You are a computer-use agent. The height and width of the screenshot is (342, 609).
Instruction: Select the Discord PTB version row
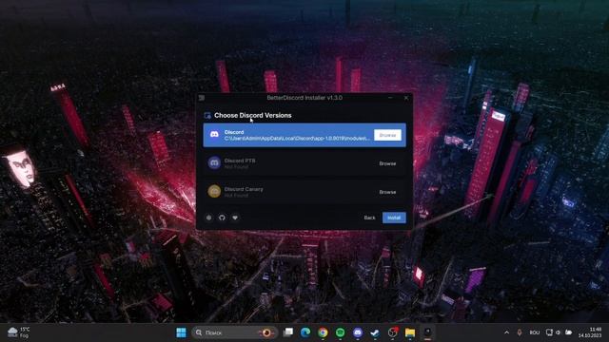(304, 163)
